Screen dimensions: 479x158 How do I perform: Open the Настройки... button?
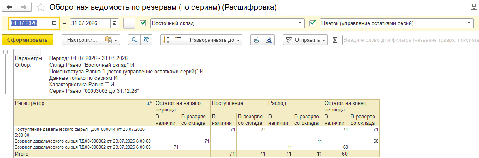pyautogui.click(x=82, y=40)
